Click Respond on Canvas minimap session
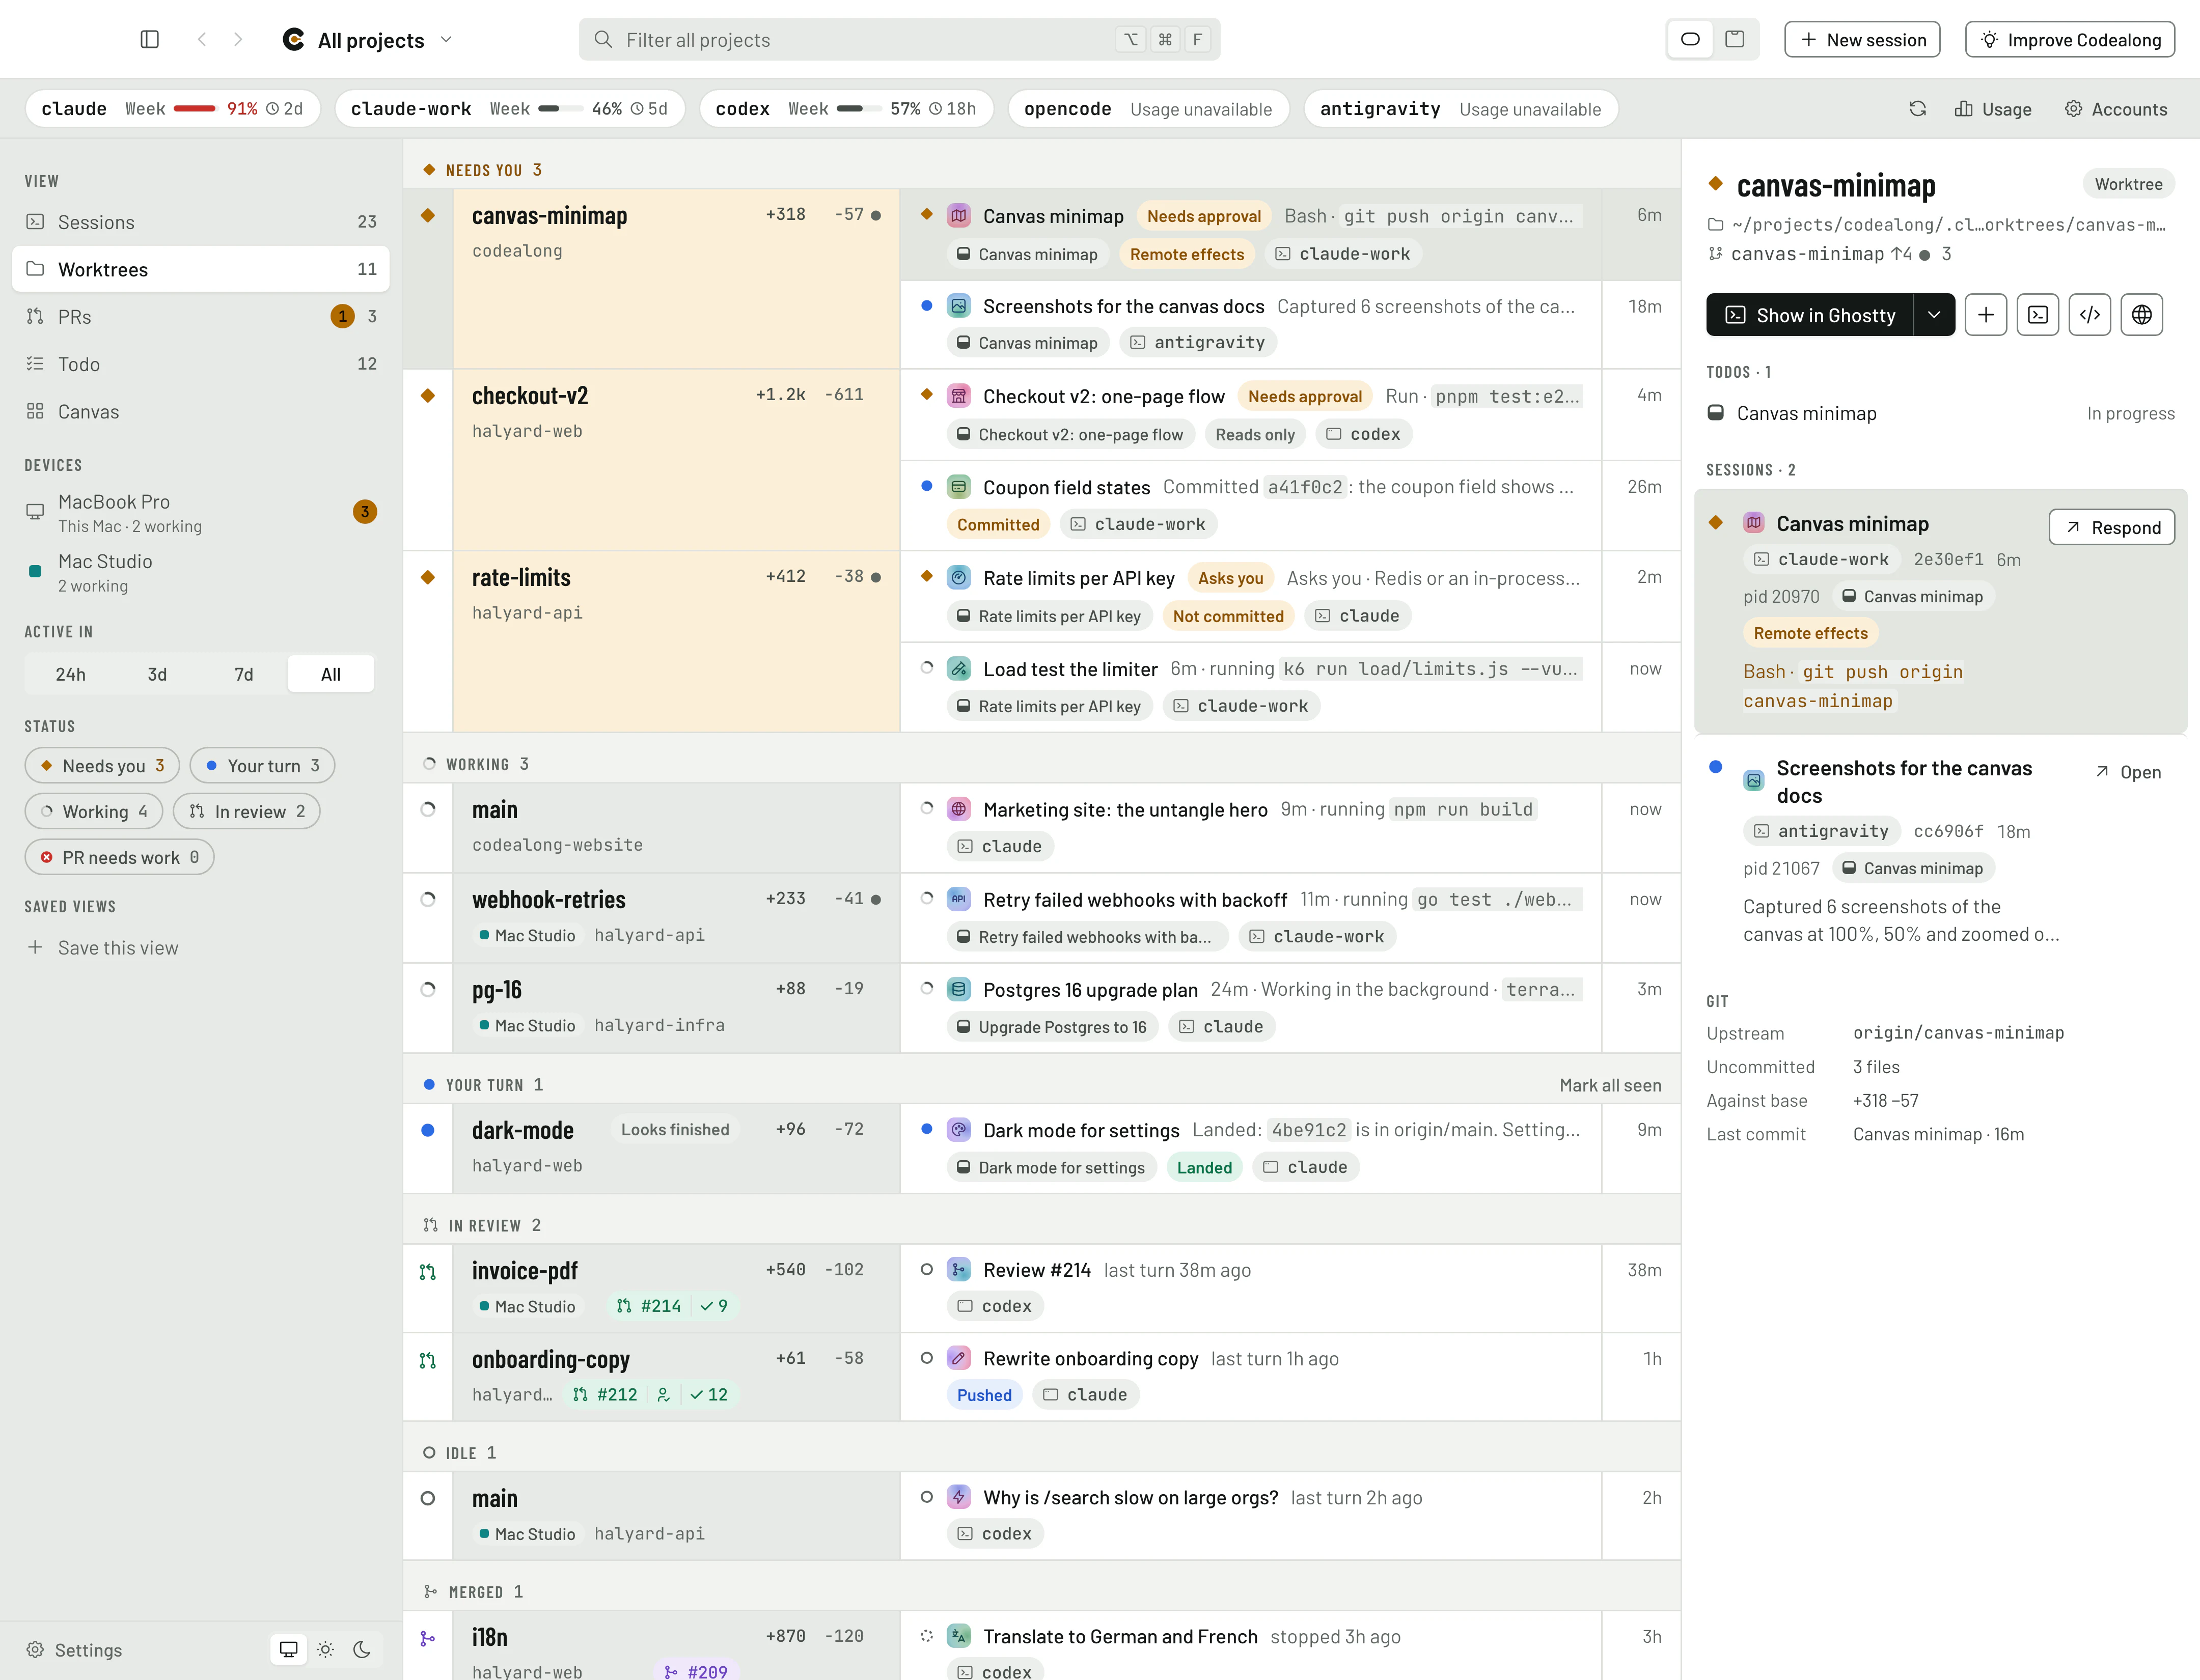2200x1680 pixels. (x=2111, y=527)
